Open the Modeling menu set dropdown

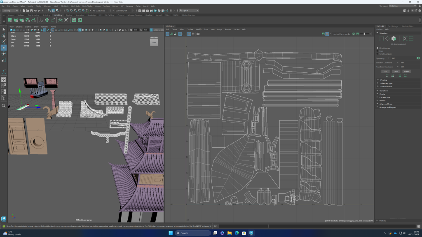[10, 10]
